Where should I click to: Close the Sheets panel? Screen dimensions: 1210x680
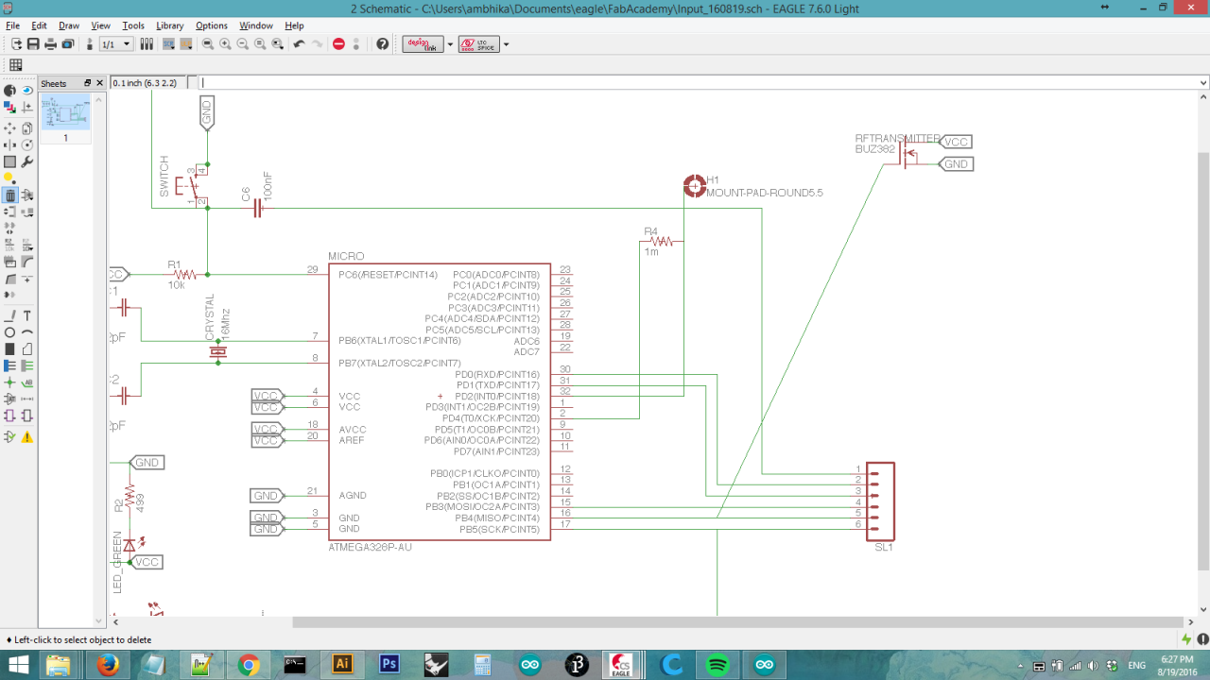(100, 83)
